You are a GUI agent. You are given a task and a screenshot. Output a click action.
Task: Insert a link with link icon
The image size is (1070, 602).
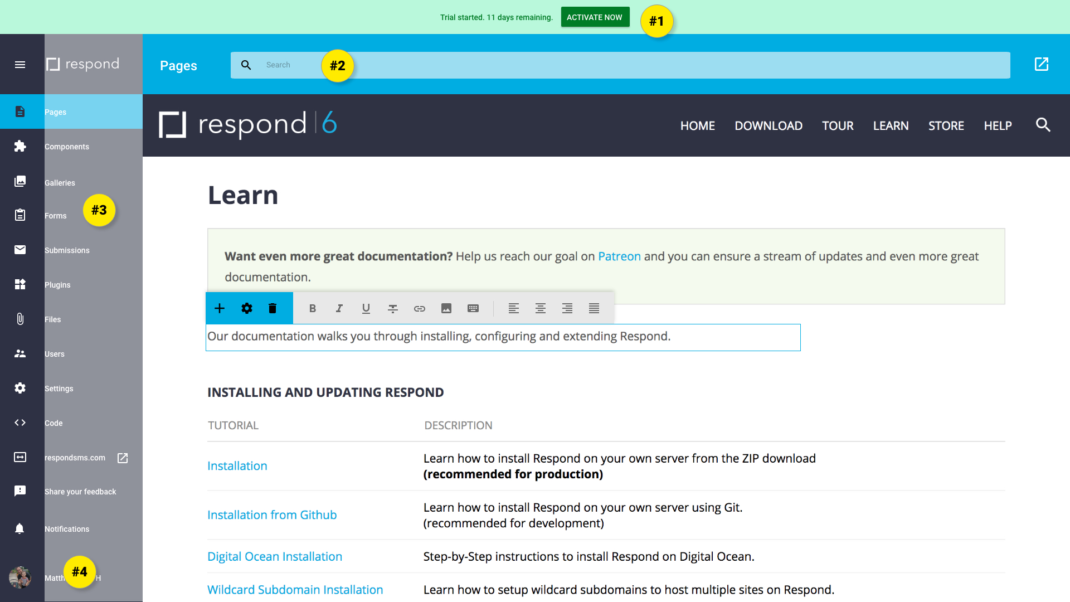pyautogui.click(x=420, y=308)
